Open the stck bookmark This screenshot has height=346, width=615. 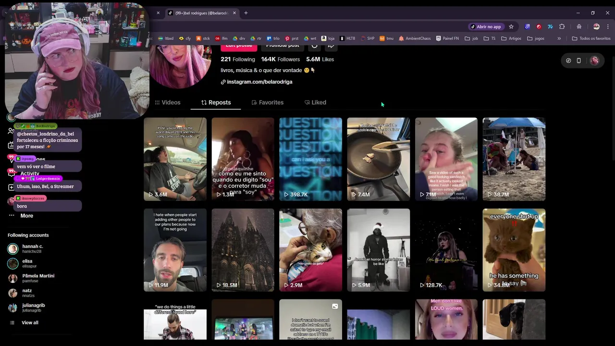coord(203,38)
